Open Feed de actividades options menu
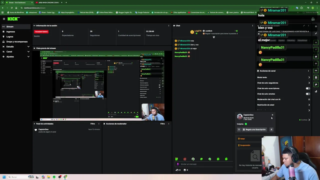320x180 pixels. (99, 124)
